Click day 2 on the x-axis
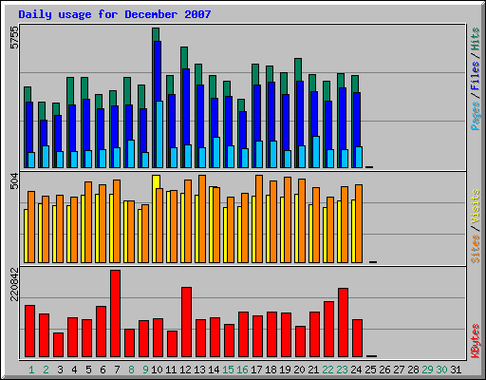This screenshot has width=486, height=380. [46, 370]
